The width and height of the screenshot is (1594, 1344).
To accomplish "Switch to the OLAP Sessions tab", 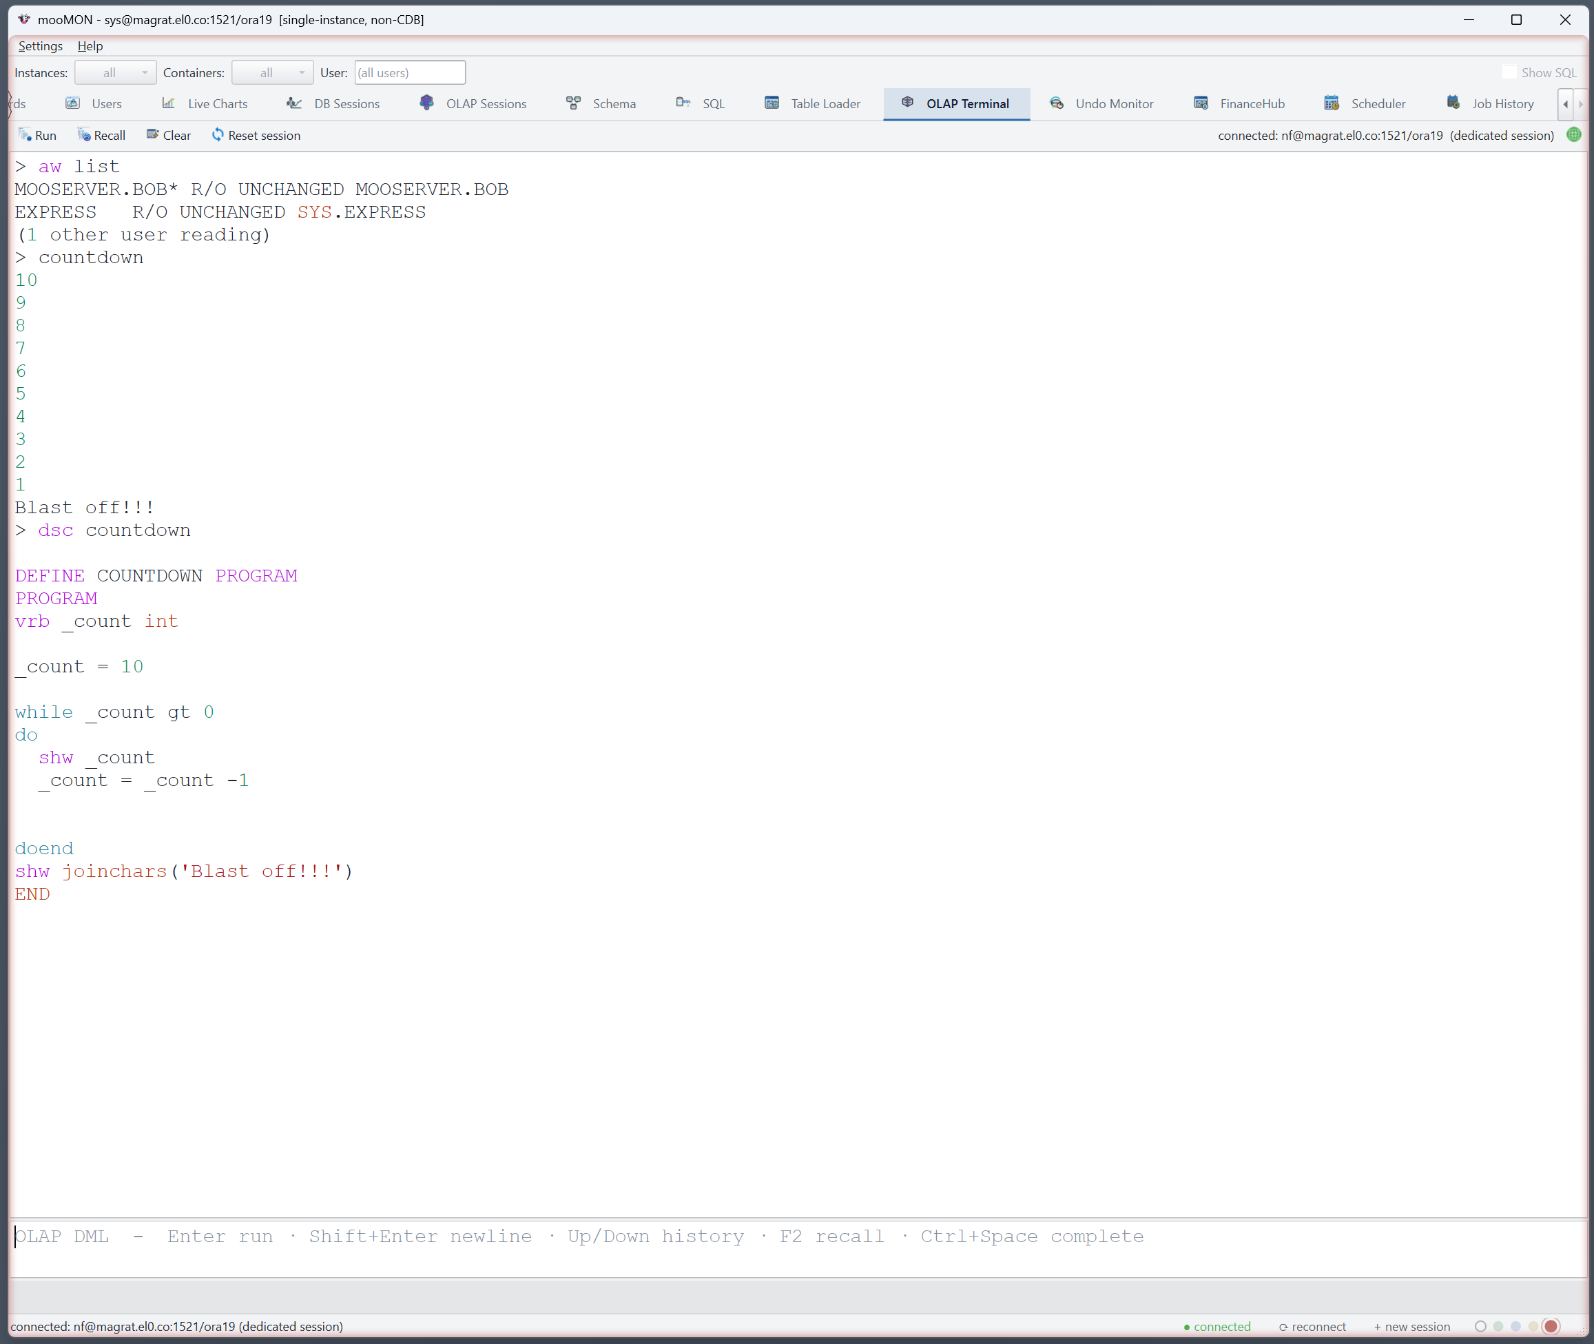I will coord(473,103).
